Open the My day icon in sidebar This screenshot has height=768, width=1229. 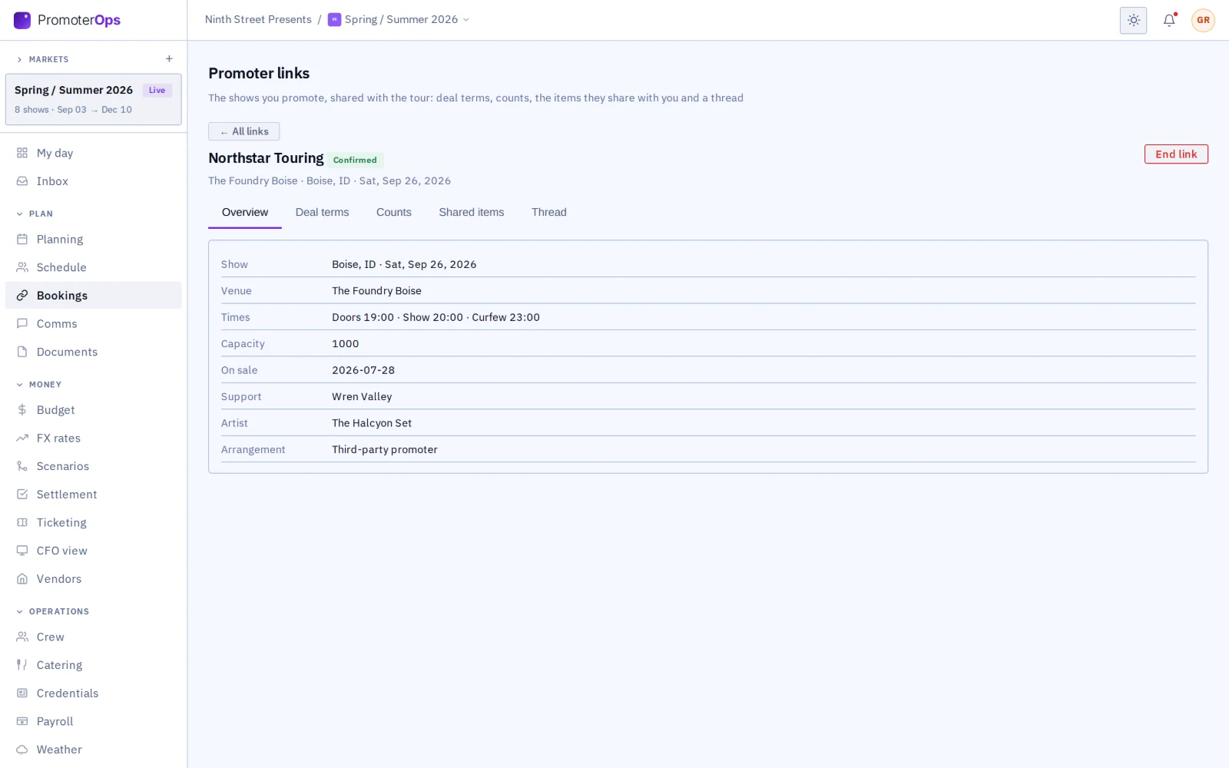click(22, 153)
